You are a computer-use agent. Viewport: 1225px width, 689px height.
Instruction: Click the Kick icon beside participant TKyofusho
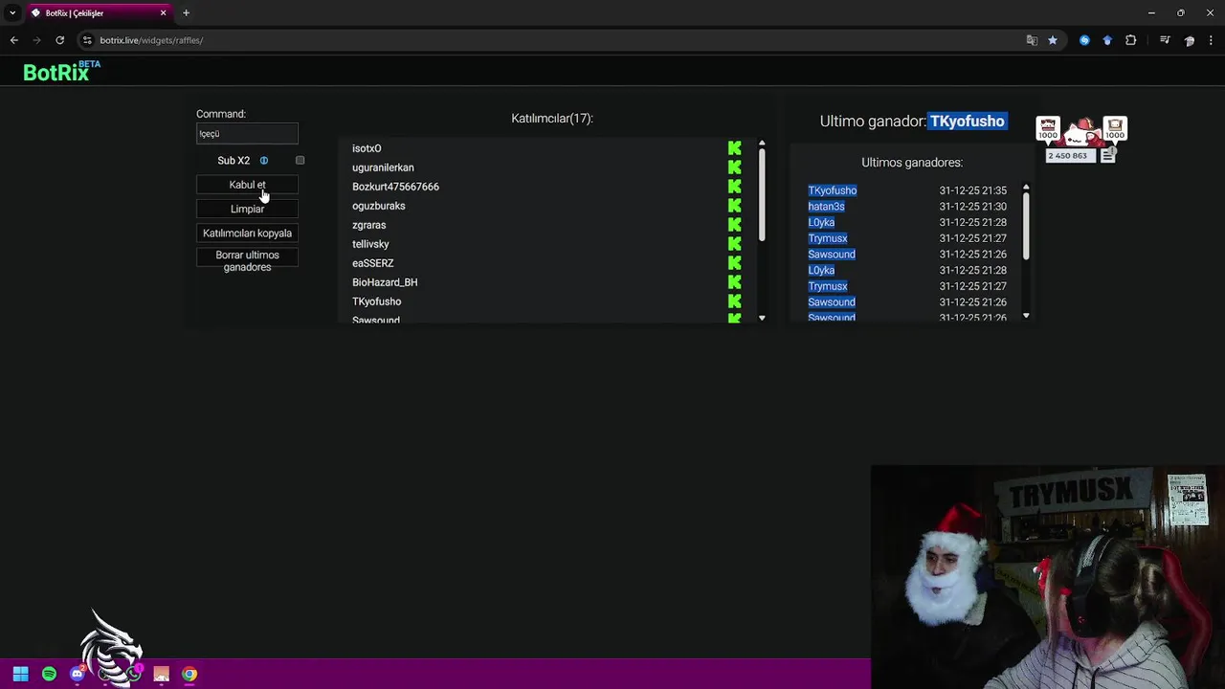734,301
